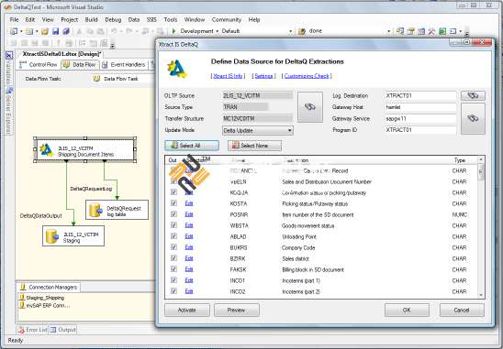Click the Find in Files icon beside 'done'
This screenshot has height=349, width=503.
[x=302, y=31]
